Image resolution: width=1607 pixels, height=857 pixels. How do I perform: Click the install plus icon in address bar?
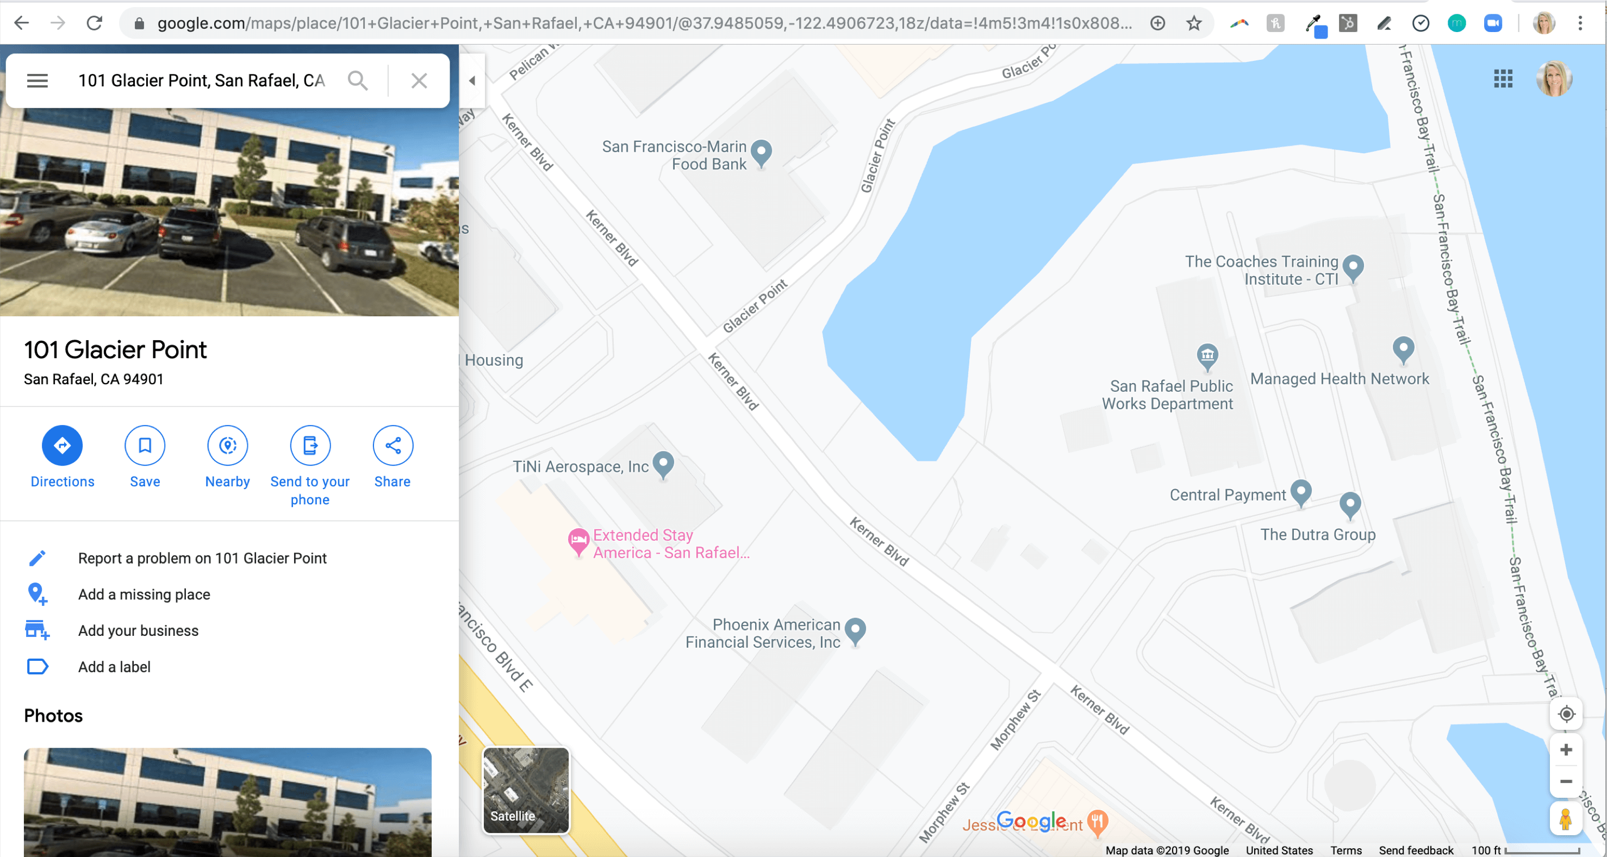pyautogui.click(x=1157, y=23)
